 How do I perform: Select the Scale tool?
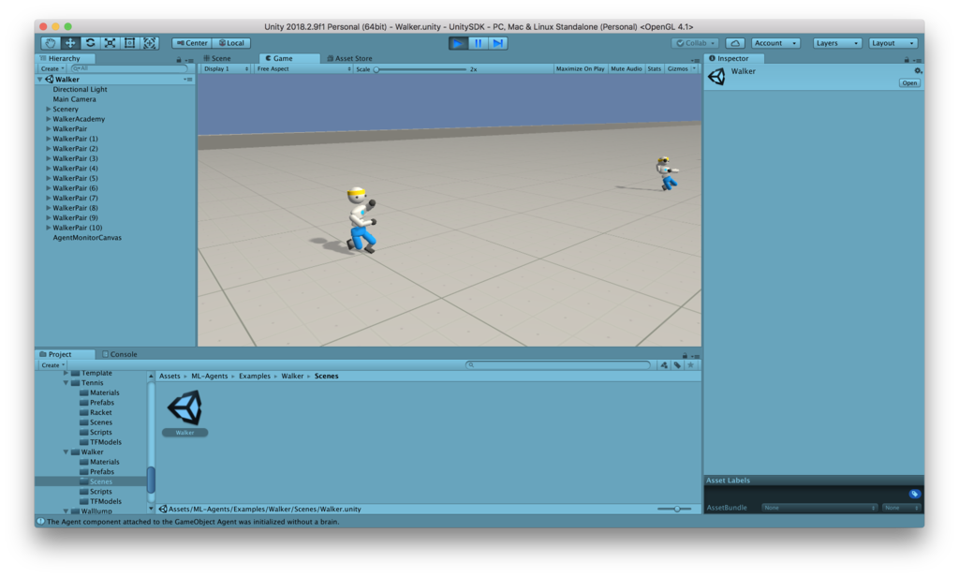(x=111, y=43)
